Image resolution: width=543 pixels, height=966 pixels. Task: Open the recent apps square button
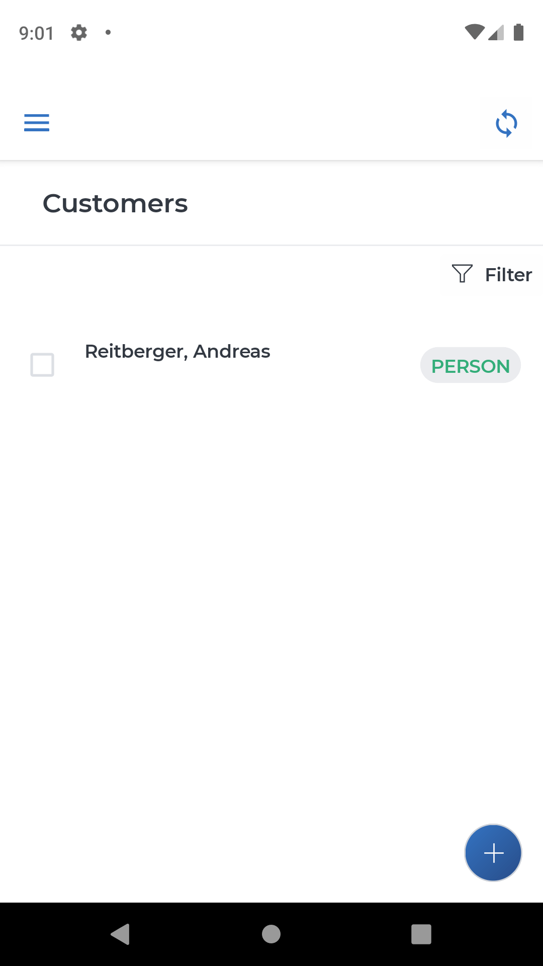pos(421,934)
